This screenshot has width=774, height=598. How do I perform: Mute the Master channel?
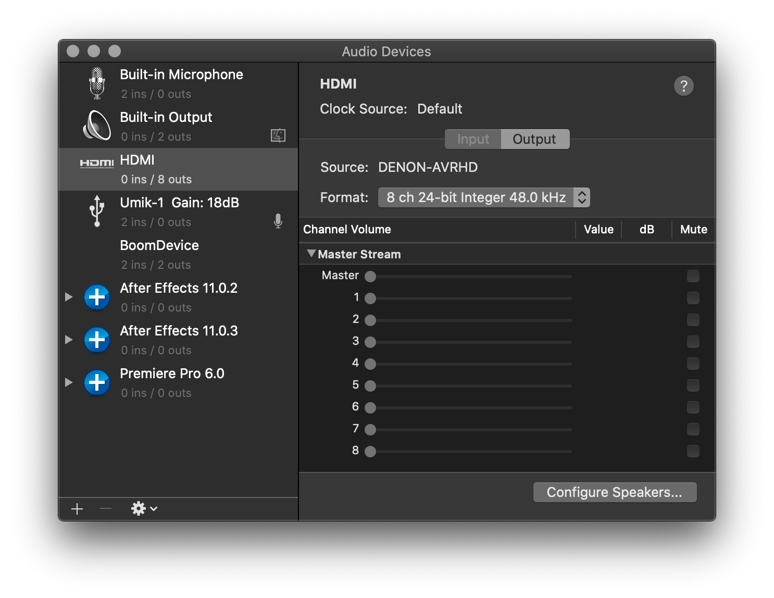coord(693,276)
